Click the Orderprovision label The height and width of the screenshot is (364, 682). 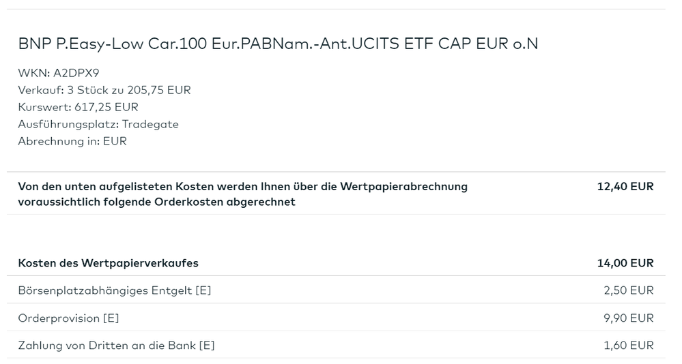(59, 318)
